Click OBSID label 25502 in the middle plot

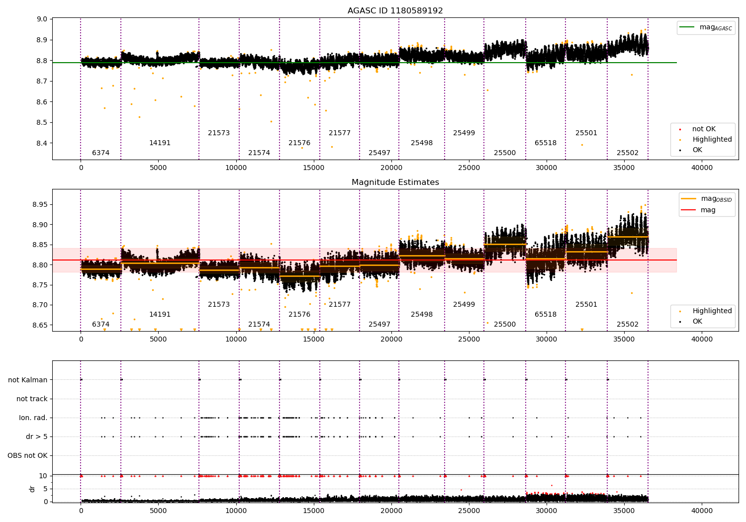coord(628,325)
